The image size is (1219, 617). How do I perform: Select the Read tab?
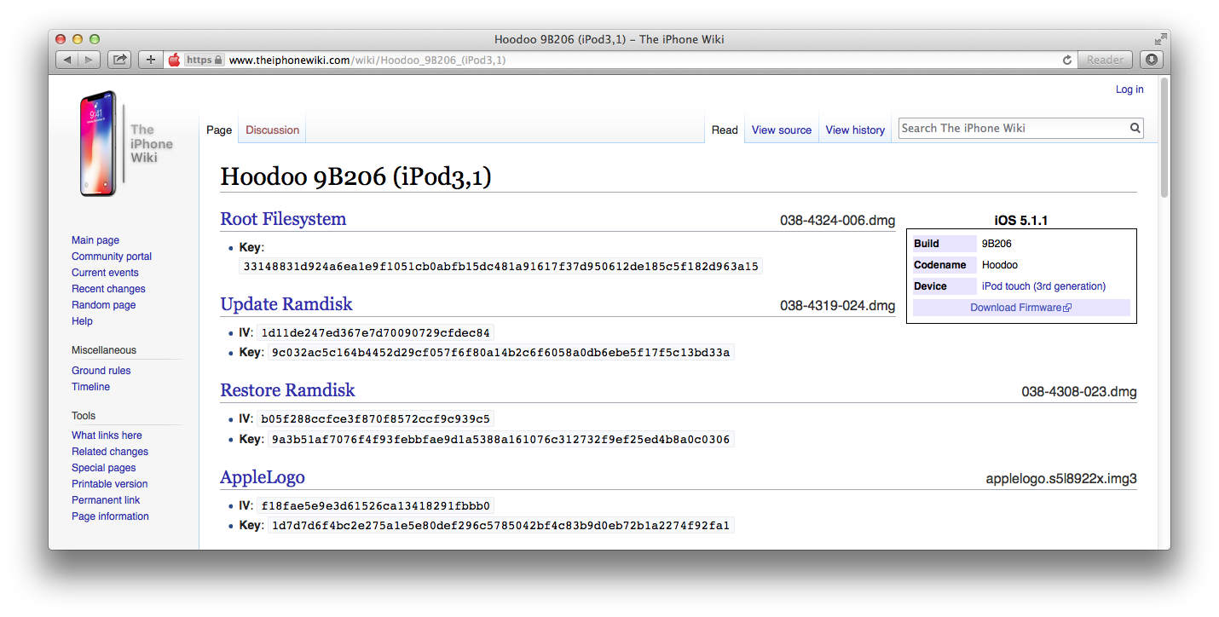tap(725, 130)
